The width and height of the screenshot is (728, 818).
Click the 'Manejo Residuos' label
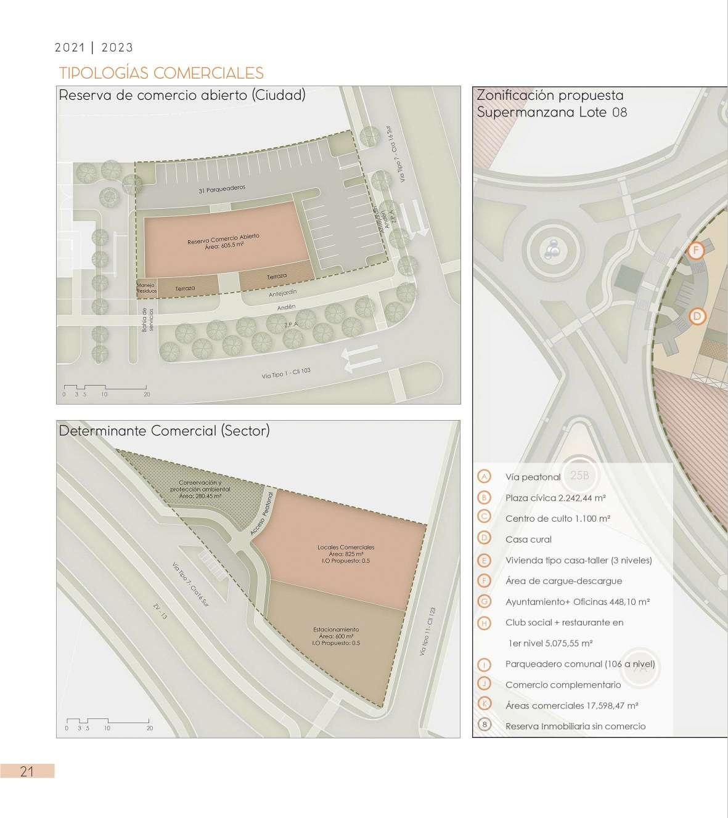147,288
